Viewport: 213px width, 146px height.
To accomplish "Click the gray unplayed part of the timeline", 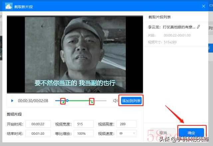I will (100, 101).
